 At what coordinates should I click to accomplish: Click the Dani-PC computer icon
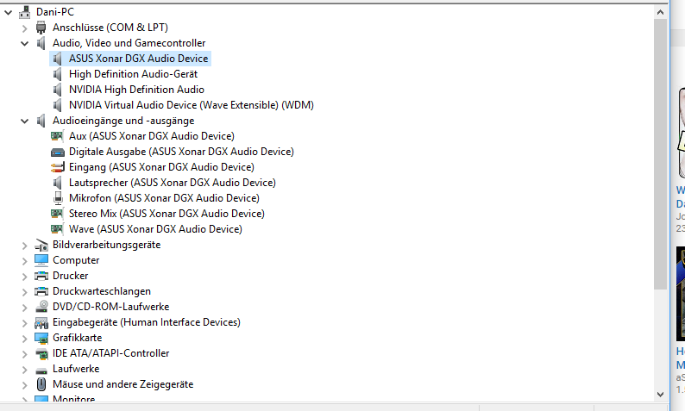(24, 12)
